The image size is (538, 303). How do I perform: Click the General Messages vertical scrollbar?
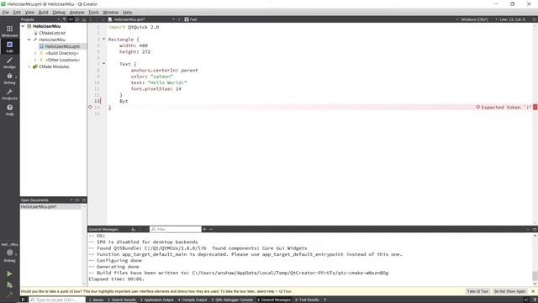click(535, 260)
